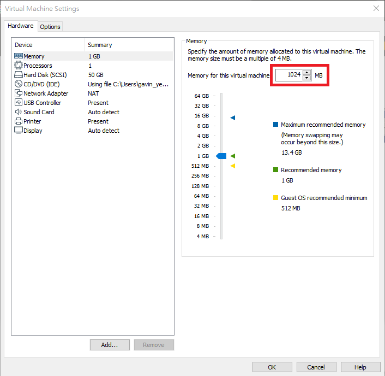Screen dimensions: 385x376
Task: Select the Processors chip icon
Action: point(19,65)
